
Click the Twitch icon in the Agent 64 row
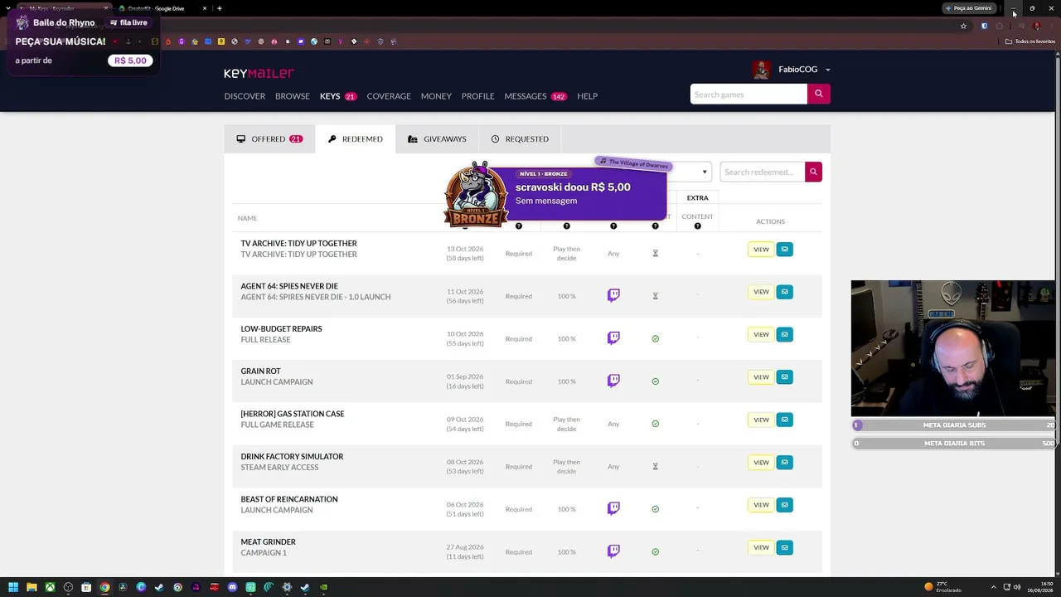pyautogui.click(x=613, y=295)
